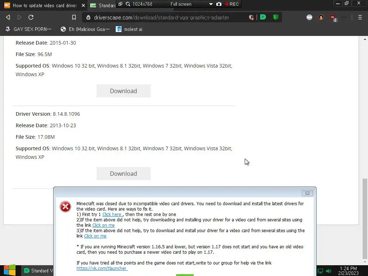Click scrollbar down arrow on page

click(365, 262)
